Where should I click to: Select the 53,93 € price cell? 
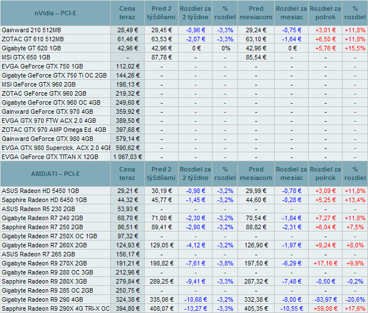pyautogui.click(x=127, y=209)
